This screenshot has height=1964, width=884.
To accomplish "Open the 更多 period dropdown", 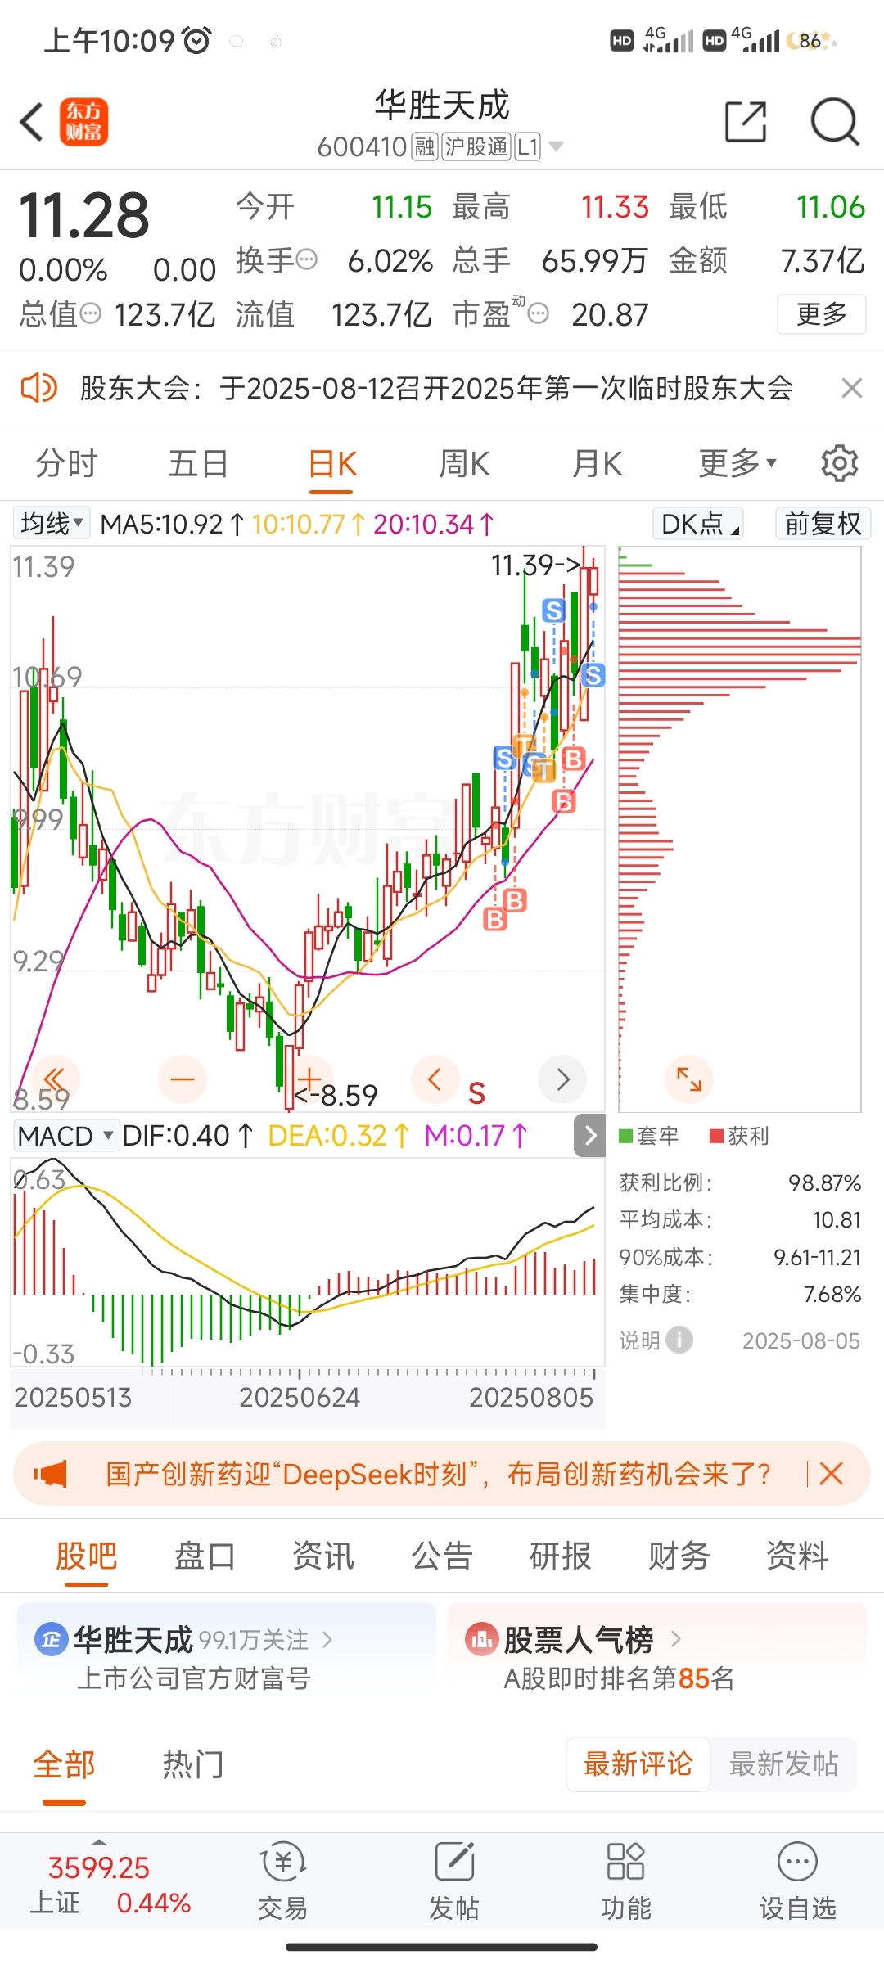I will (737, 464).
